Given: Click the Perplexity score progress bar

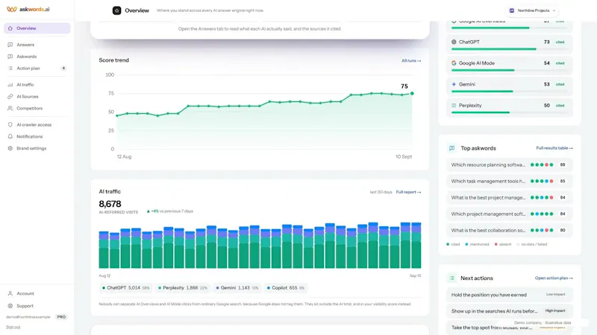Looking at the screenshot, I should tap(509, 112).
